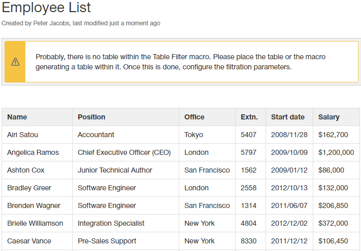Viewport: 361px width, 251px height.
Task: Click the warning triangle icon
Action: click(x=15, y=62)
